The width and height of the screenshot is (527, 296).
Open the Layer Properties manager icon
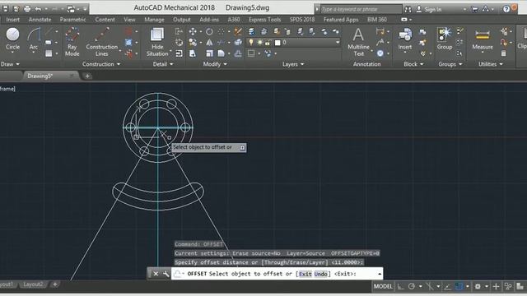[251, 32]
